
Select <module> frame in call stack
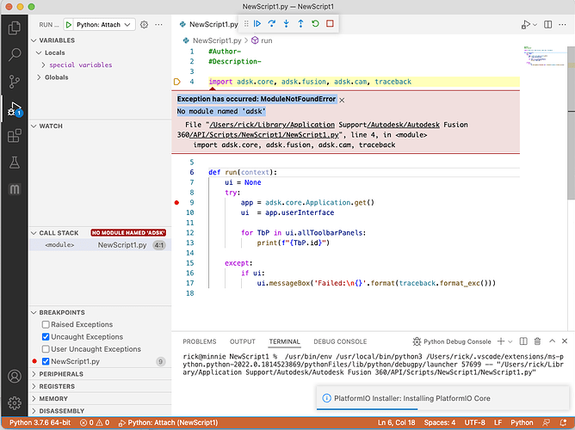100,245
